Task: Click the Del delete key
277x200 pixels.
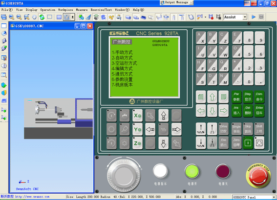Action: click(248, 111)
